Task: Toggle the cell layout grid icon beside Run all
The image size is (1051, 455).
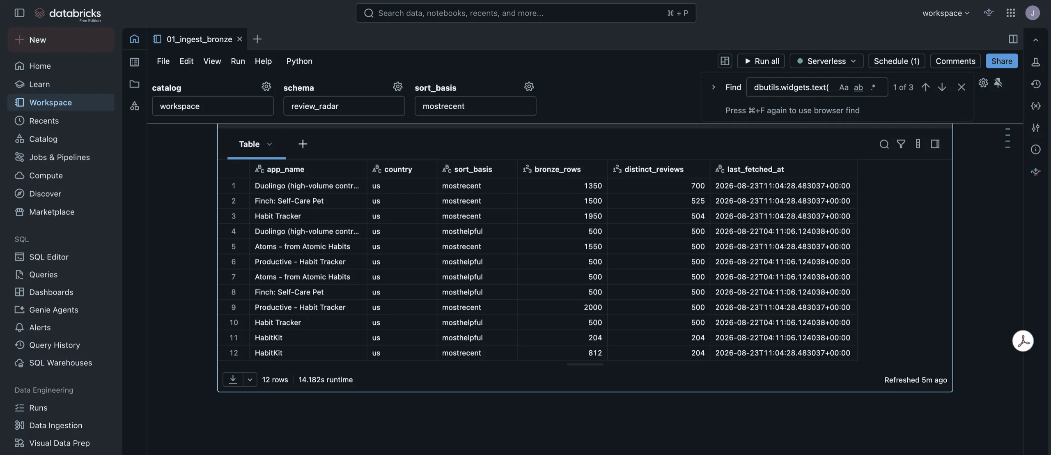Action: coord(725,61)
